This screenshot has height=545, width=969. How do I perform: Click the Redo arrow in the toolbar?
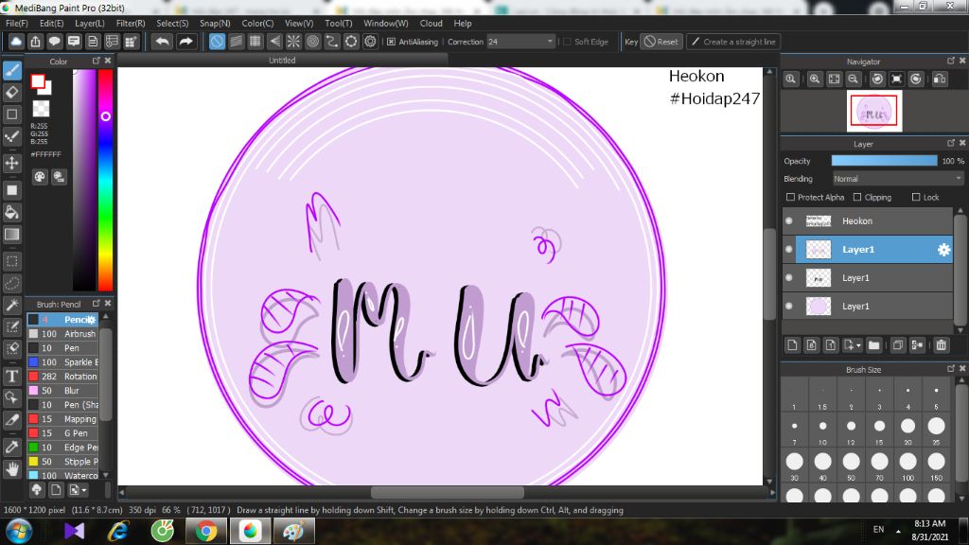coord(185,42)
